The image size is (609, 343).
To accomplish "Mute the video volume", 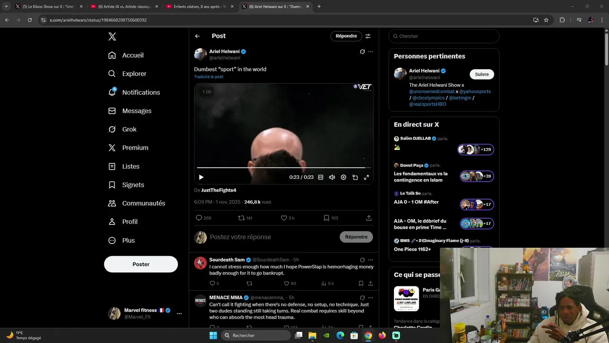I will [x=332, y=177].
